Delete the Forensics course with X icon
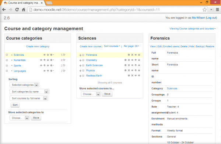Screen dimensions: 221x144 [132, 55]
